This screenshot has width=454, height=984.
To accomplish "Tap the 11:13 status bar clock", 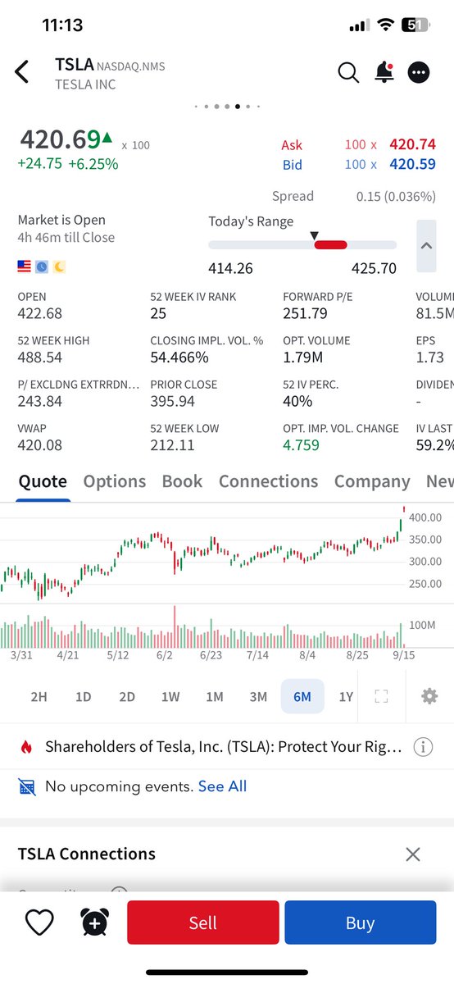I will pyautogui.click(x=62, y=25).
